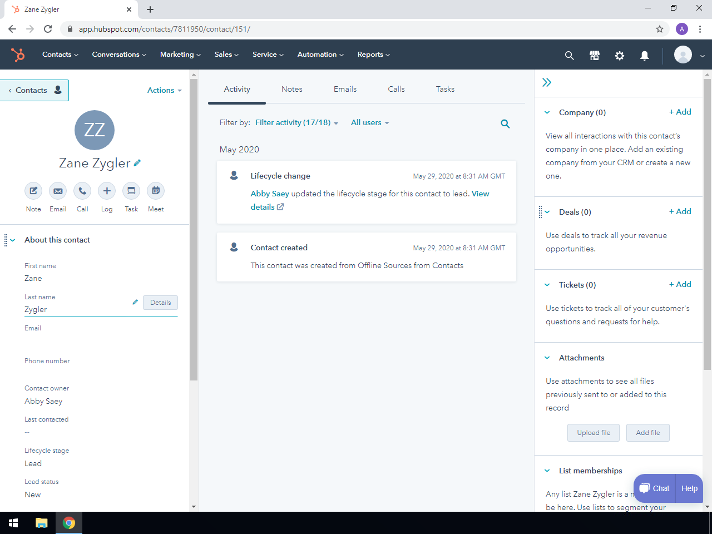Collapse the Attachments section
This screenshot has height=534, width=712.
pyautogui.click(x=547, y=358)
